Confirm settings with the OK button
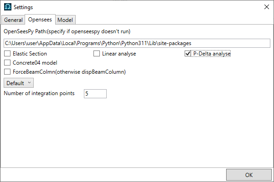 (x=249, y=175)
